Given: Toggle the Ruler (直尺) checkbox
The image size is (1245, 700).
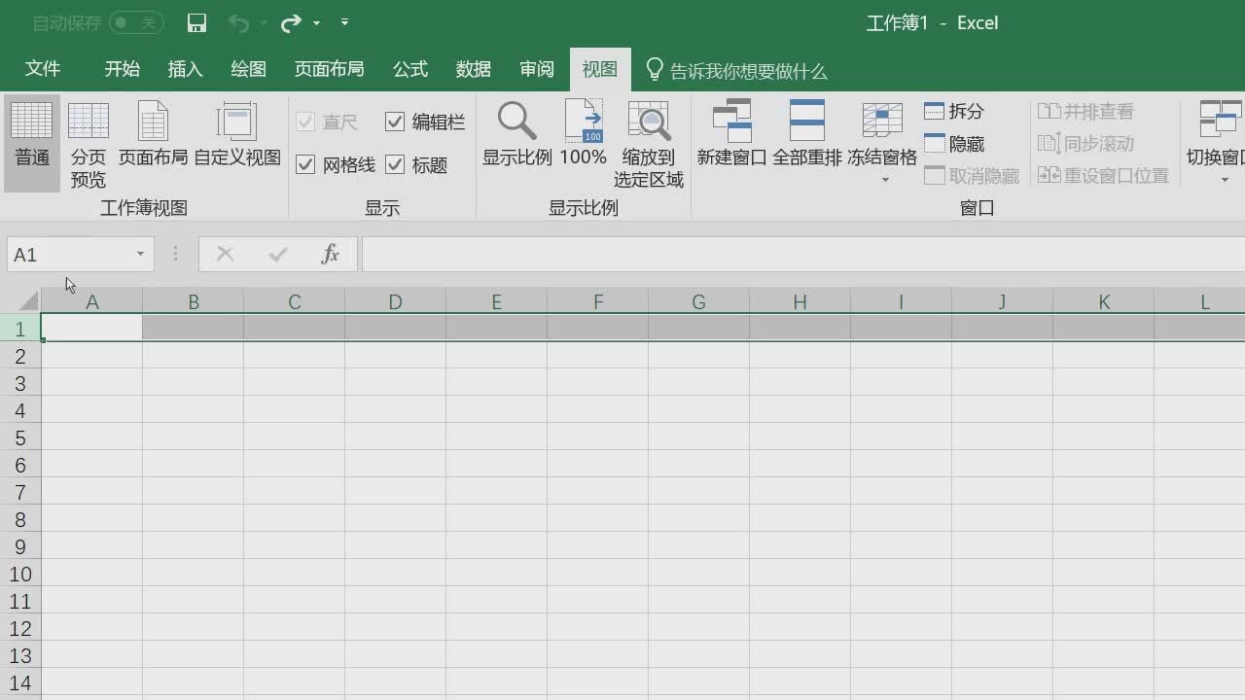Looking at the screenshot, I should coord(305,122).
